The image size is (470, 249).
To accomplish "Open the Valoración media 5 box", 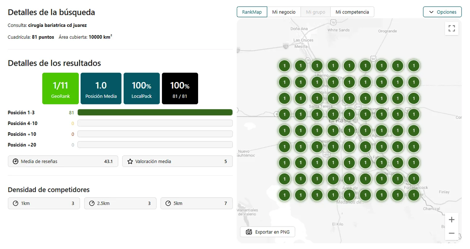I will (x=178, y=162).
